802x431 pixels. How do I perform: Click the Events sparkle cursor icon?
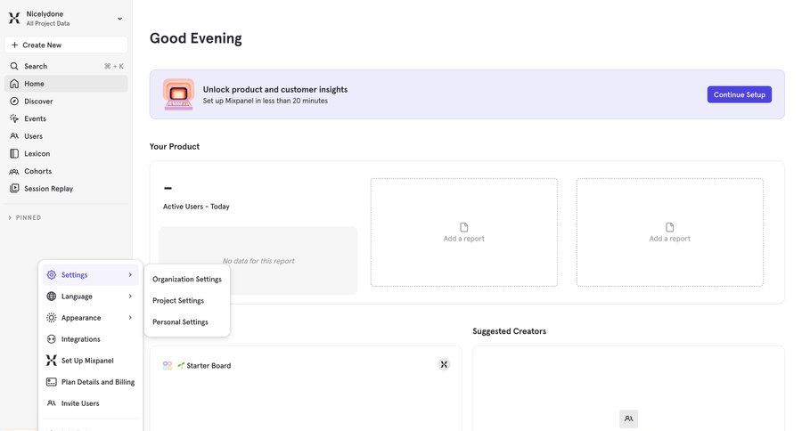coord(14,118)
